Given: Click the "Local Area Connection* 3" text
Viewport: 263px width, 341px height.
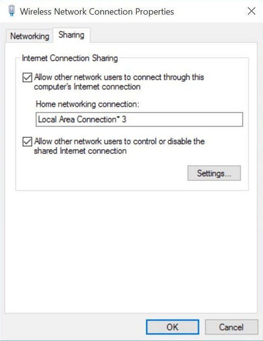Looking at the screenshot, I should (85, 119).
